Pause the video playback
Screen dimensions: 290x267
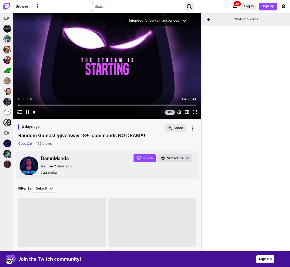click(x=27, y=112)
